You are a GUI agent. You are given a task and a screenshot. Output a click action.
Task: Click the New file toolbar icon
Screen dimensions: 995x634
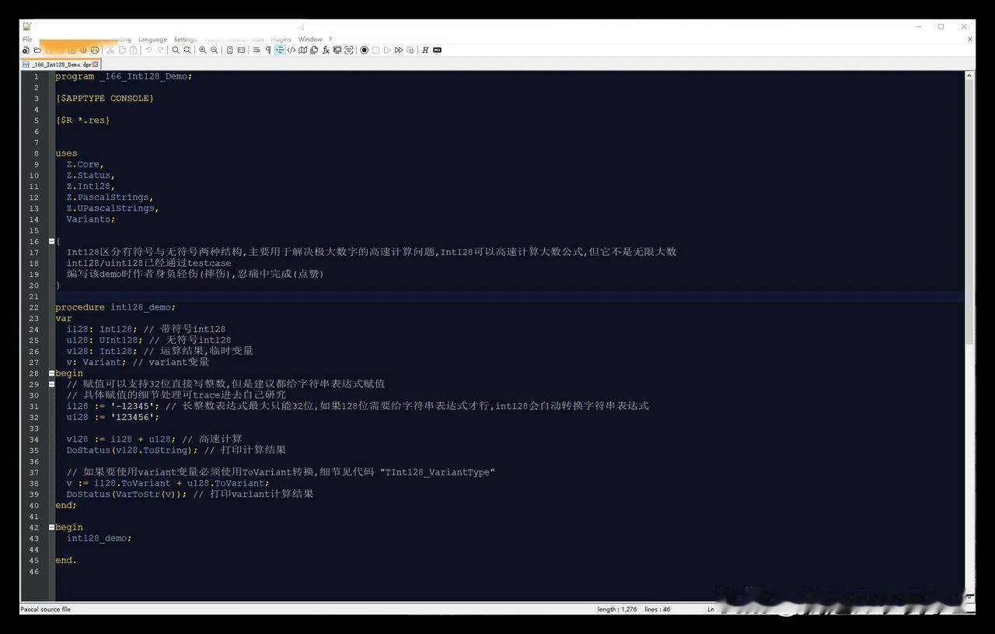click(x=26, y=50)
